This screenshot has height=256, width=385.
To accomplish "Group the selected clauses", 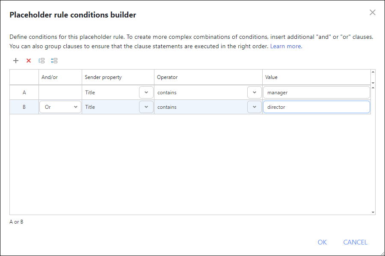I will click(41, 61).
